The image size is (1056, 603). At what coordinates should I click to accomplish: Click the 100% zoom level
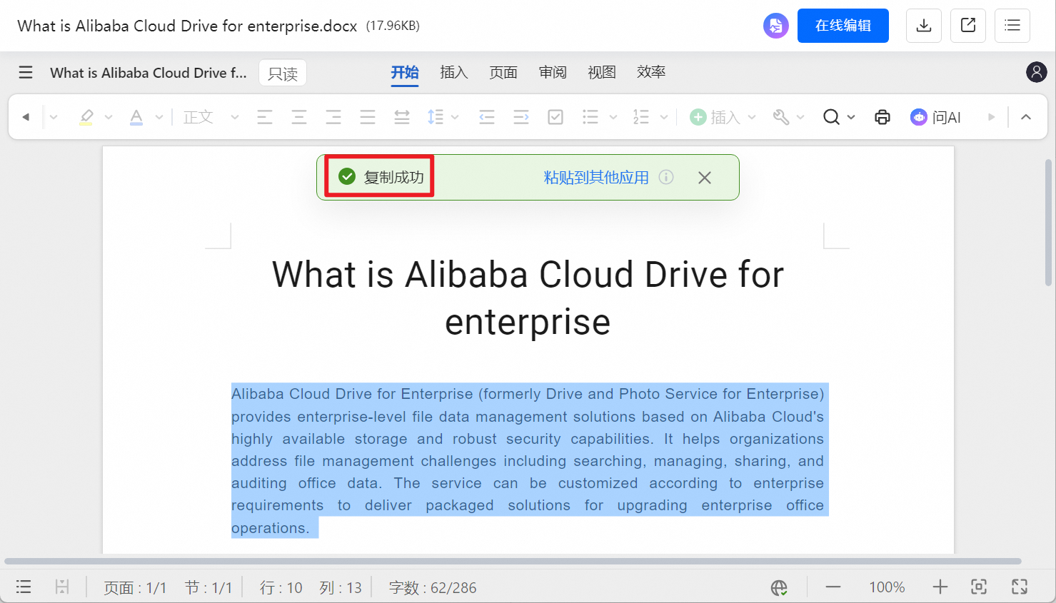pyautogui.click(x=887, y=587)
